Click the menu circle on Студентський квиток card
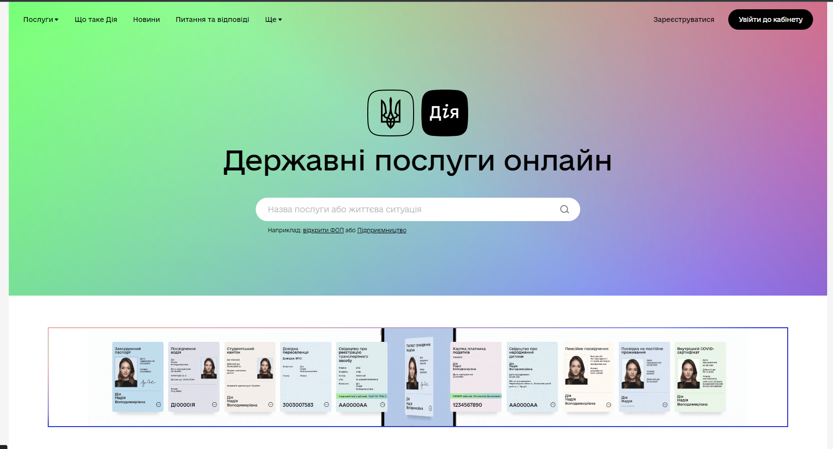This screenshot has width=833, height=449. pos(270,405)
